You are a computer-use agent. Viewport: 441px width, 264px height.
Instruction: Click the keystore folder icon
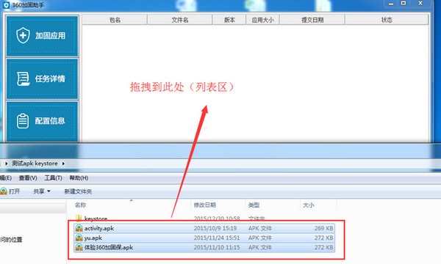click(79, 218)
